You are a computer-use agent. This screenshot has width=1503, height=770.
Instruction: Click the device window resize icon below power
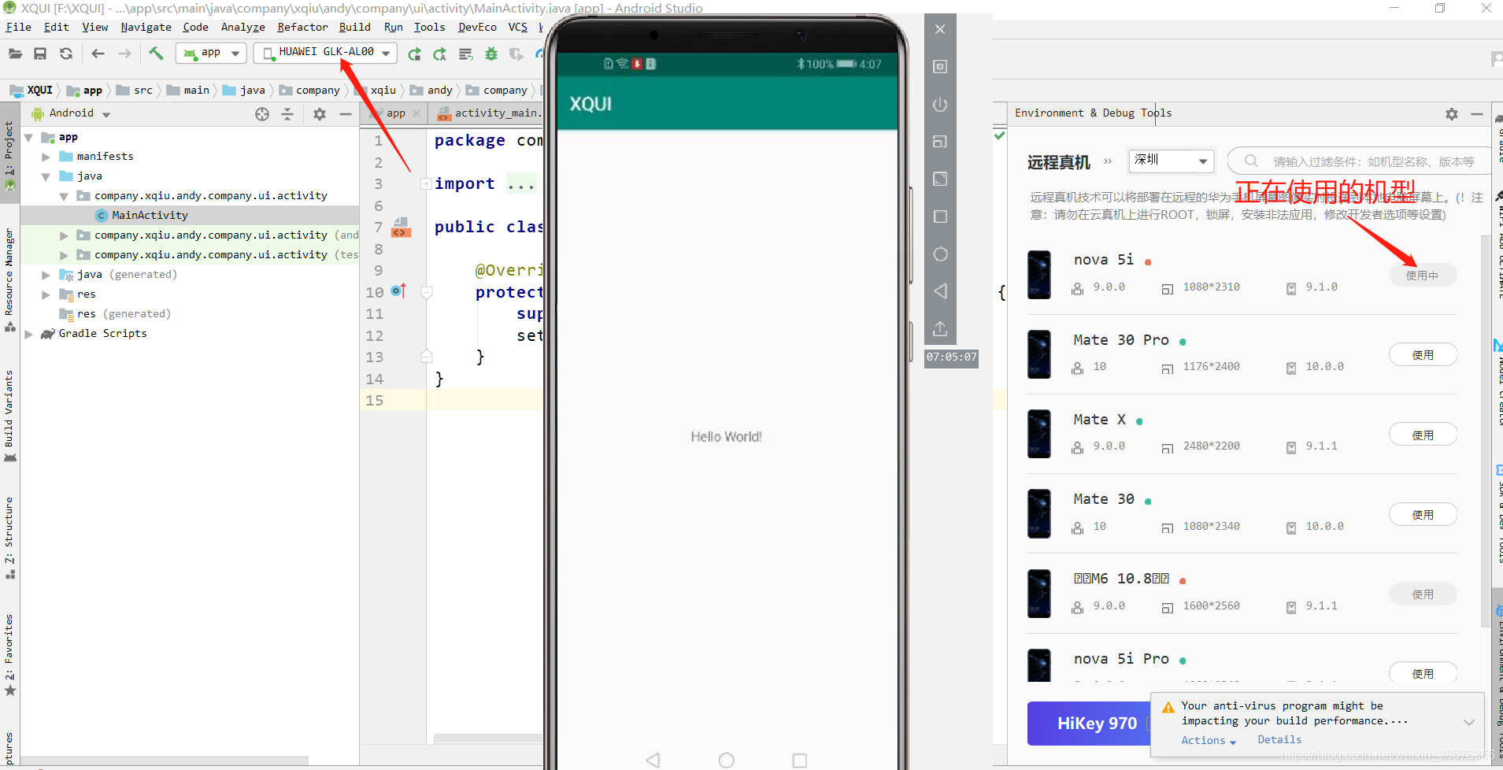pyautogui.click(x=940, y=142)
